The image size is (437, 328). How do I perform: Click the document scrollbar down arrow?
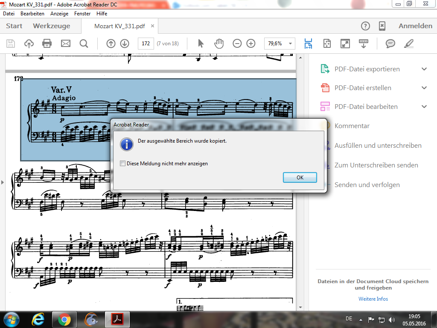click(300, 307)
